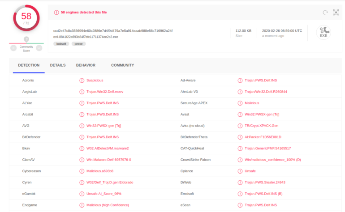Click the reanalyze refresh icon
The image size is (345, 212).
325,13
